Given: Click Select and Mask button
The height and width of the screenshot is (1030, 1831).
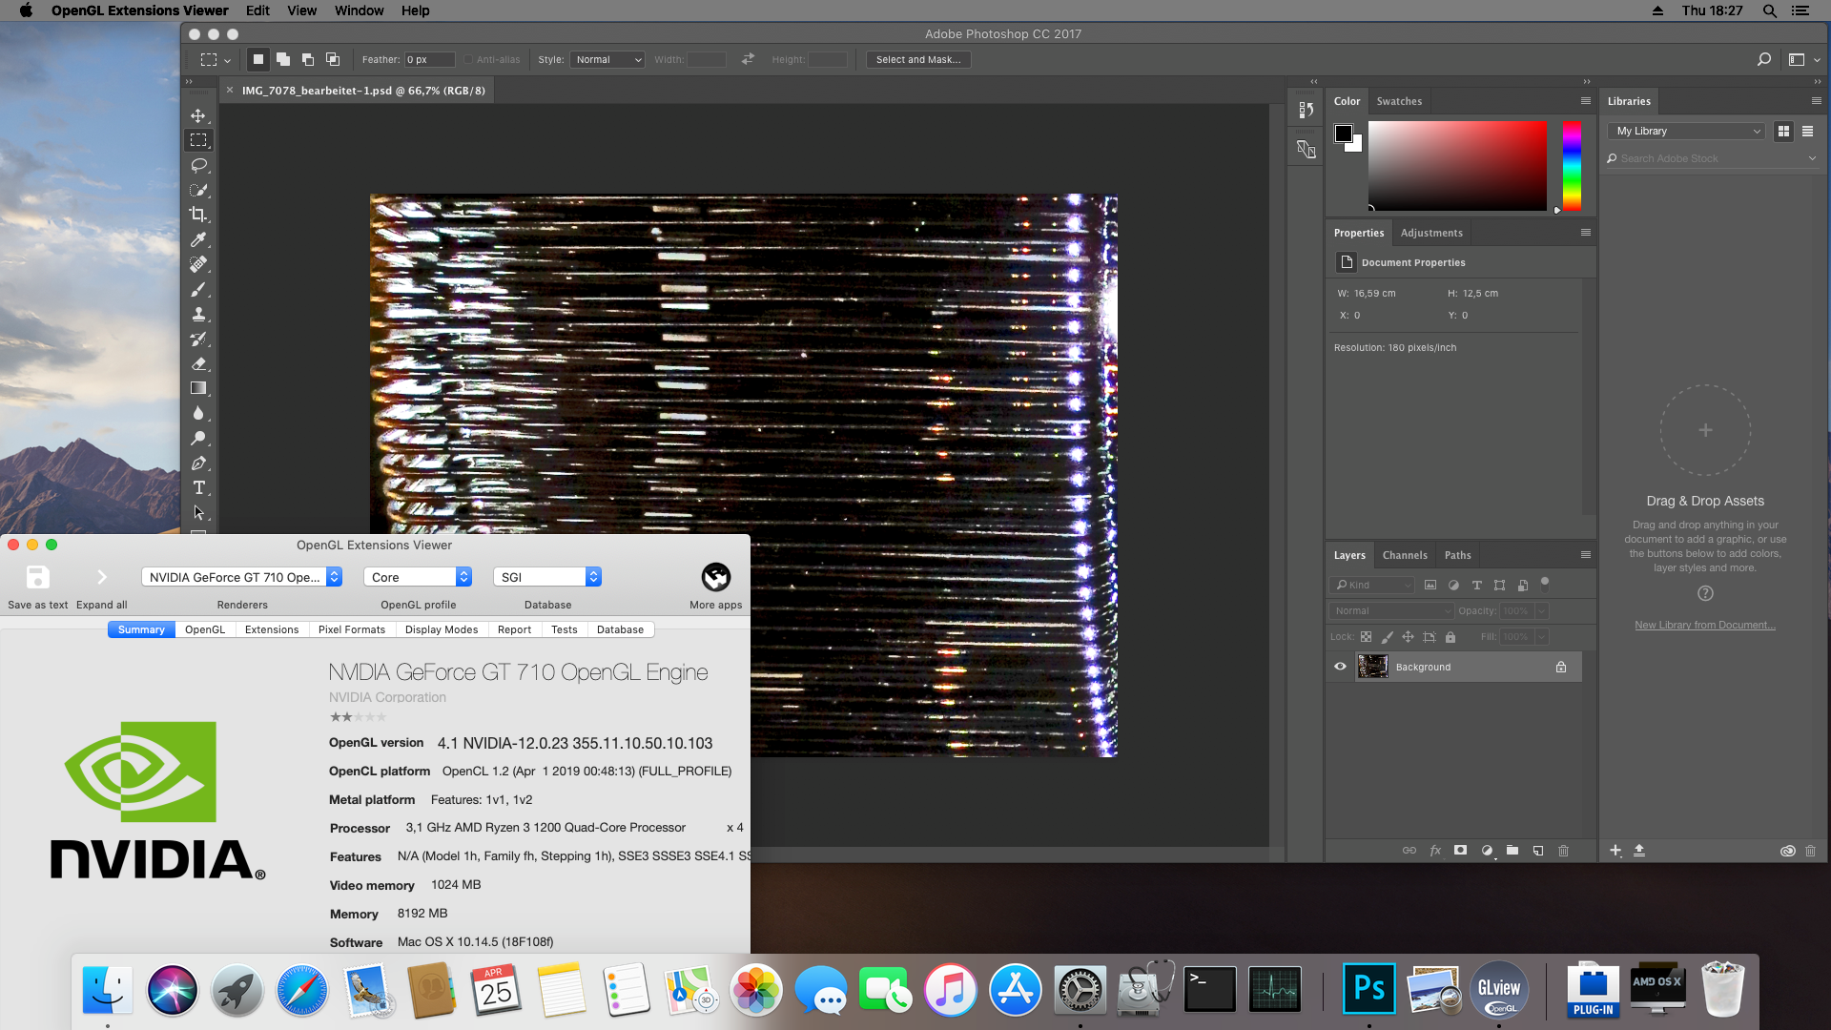Looking at the screenshot, I should 917,59.
